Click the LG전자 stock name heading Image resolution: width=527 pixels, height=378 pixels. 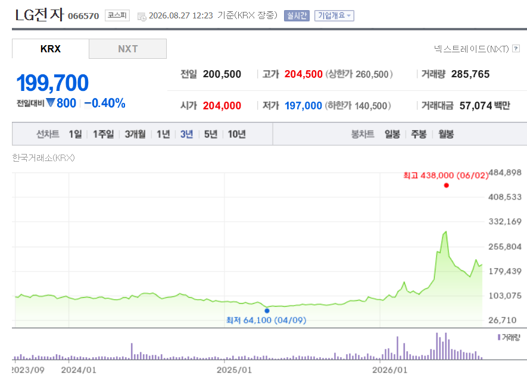point(39,15)
